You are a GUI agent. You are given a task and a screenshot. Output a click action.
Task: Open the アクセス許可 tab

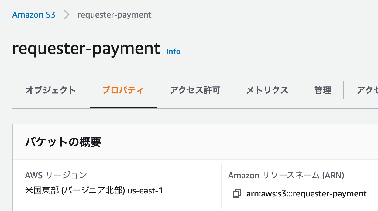(195, 90)
